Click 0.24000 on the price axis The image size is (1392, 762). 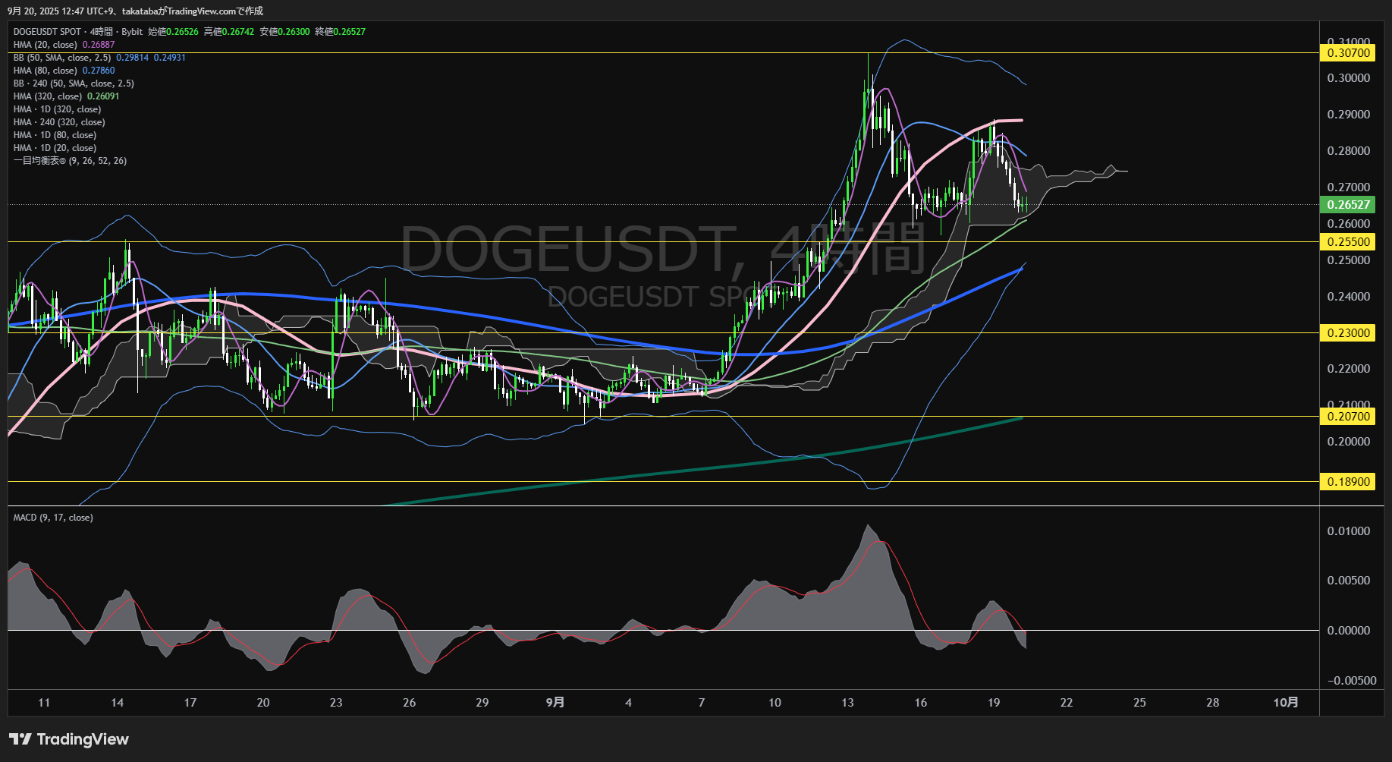tap(1348, 297)
